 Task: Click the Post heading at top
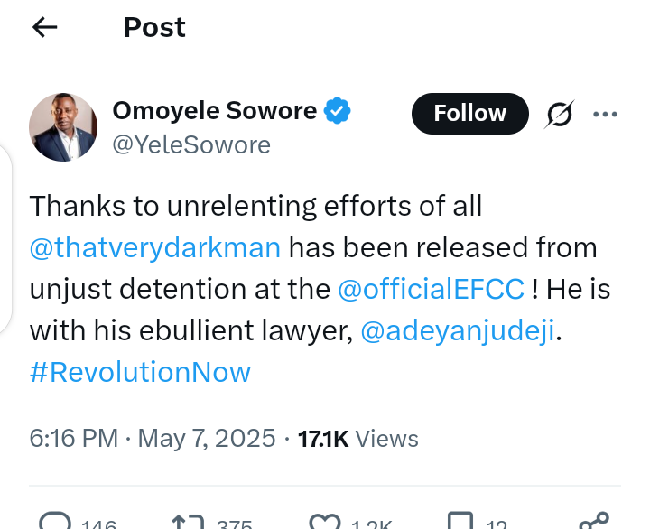tap(154, 28)
